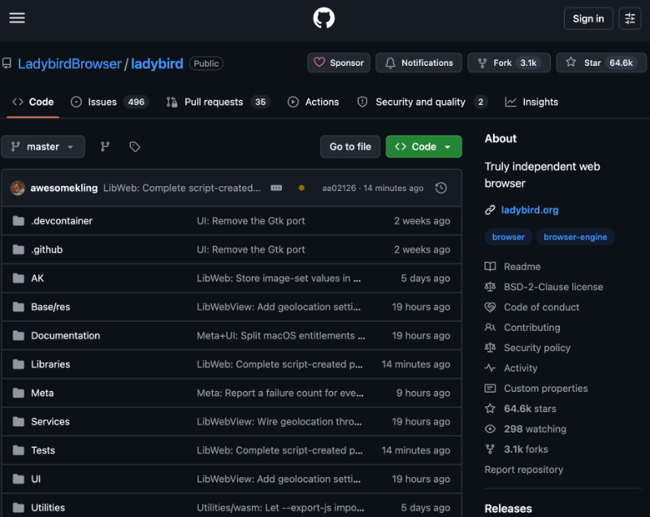Open the branches list icon
Viewport: 650px width, 517px height.
click(x=106, y=146)
